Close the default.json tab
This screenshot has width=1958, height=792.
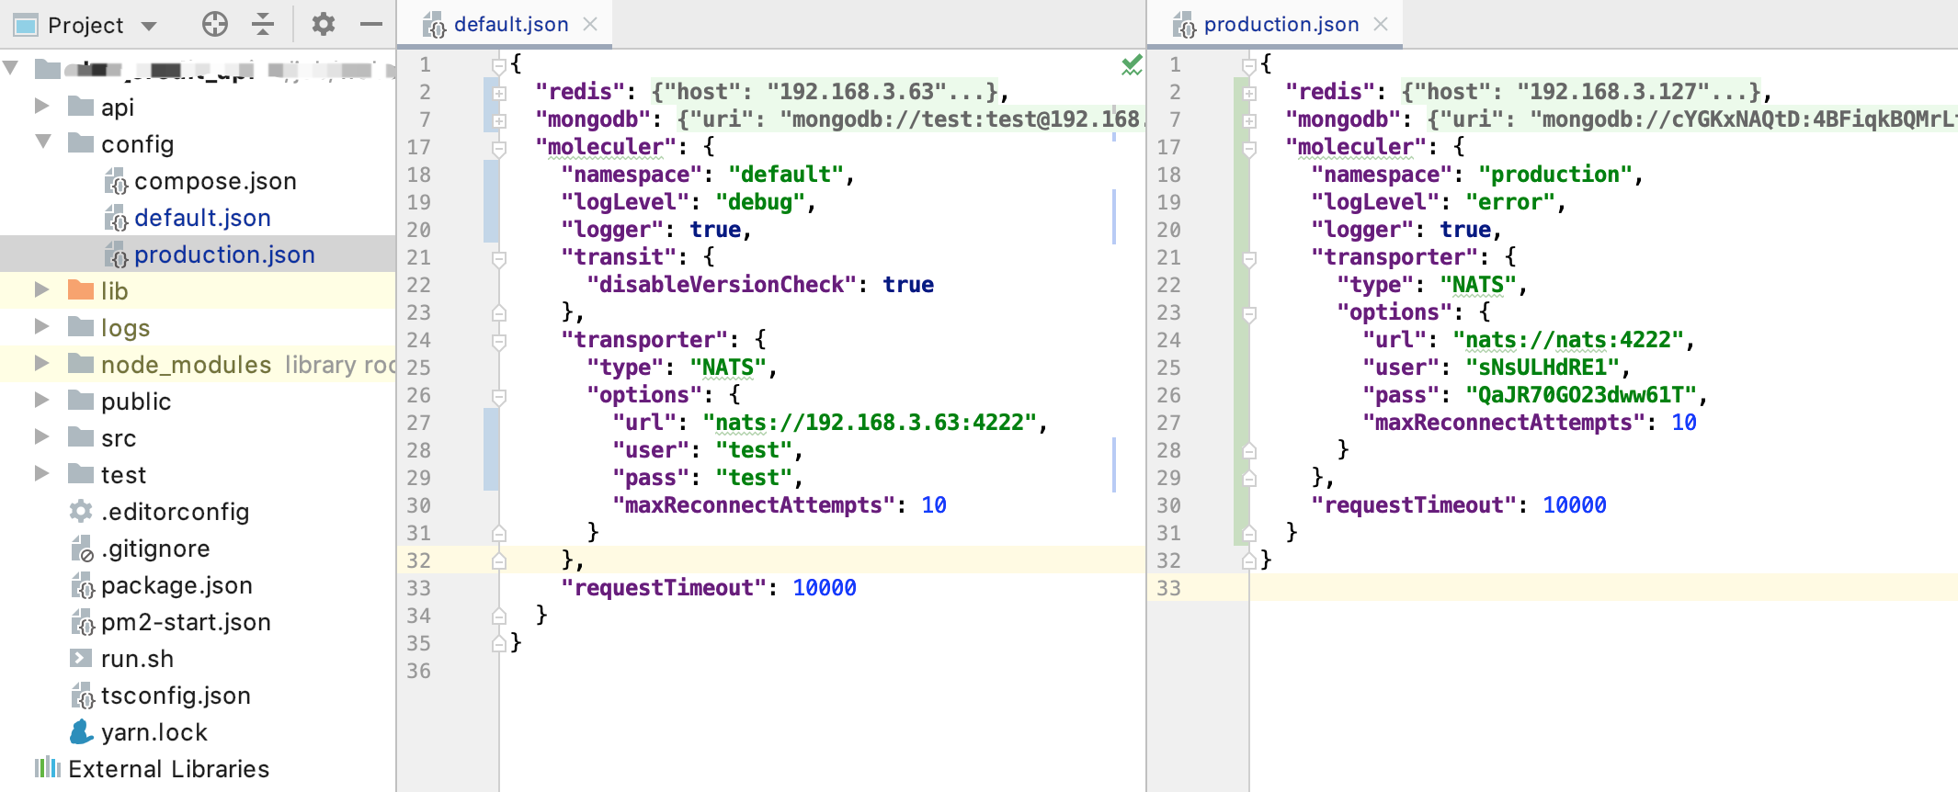[590, 25]
